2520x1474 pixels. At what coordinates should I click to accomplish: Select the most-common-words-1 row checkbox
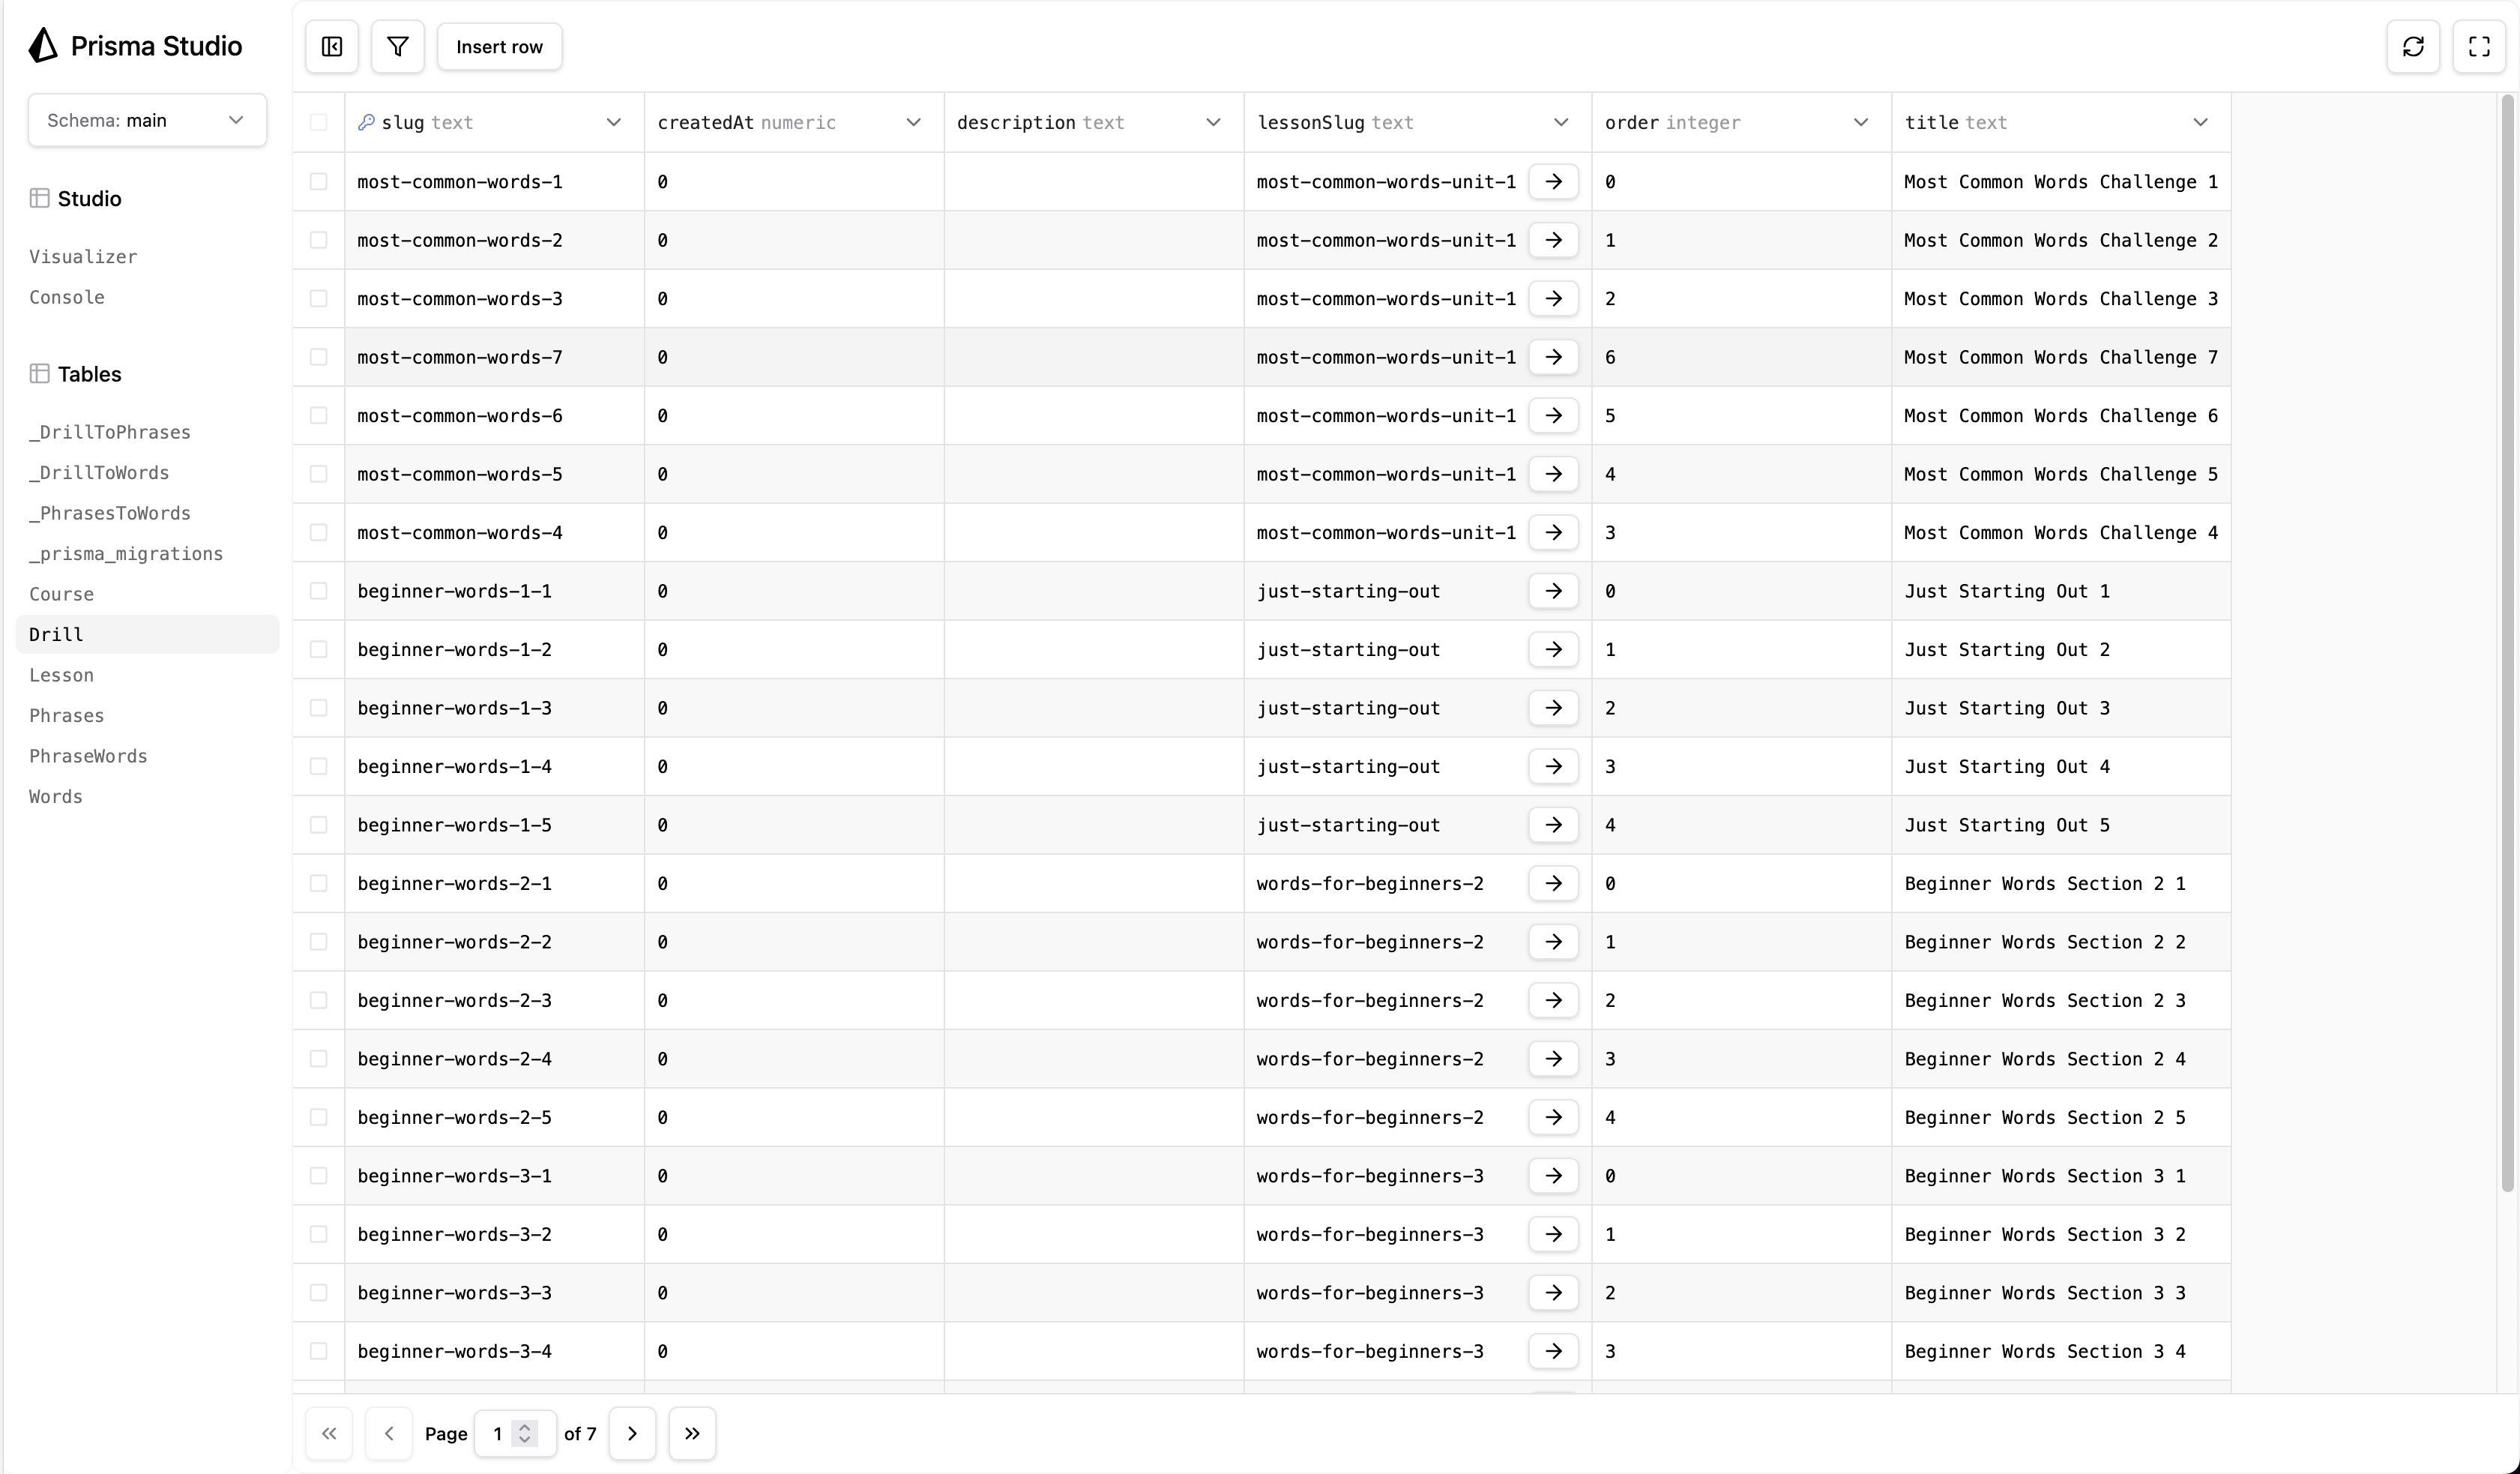[318, 182]
